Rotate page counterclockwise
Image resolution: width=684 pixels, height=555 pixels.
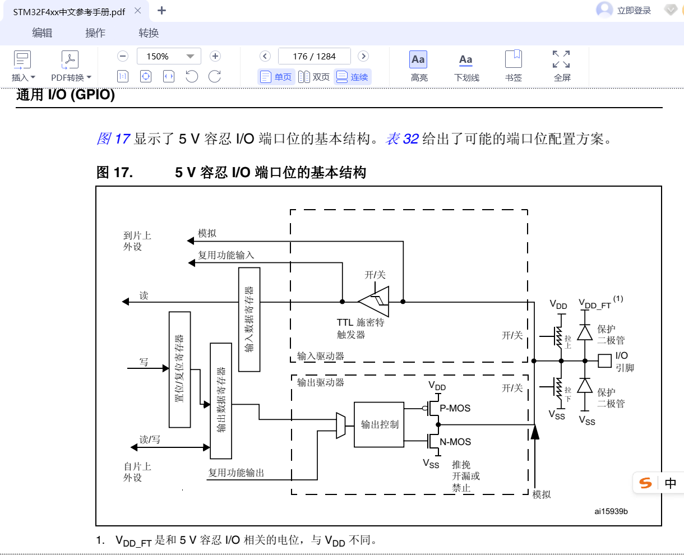[x=192, y=76]
